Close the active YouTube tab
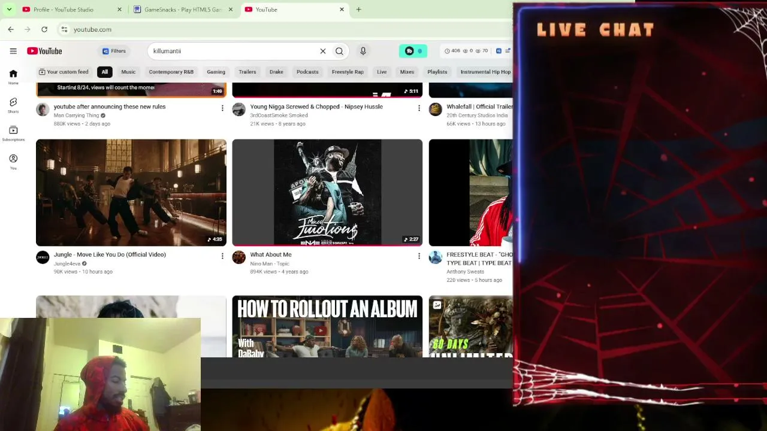The image size is (767, 431). point(342,10)
